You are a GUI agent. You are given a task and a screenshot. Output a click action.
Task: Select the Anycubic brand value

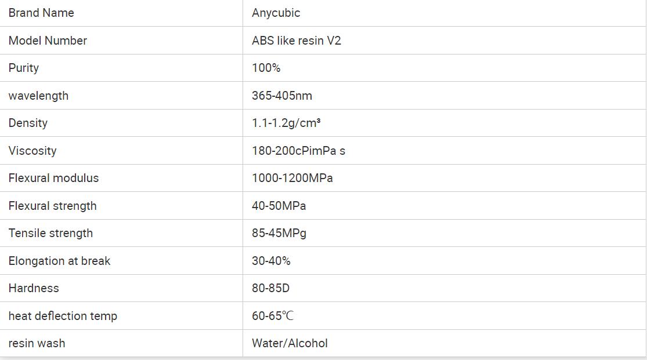point(276,13)
